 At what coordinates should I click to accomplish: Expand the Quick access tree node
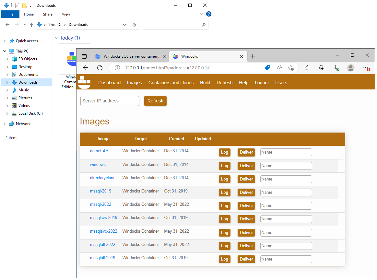5,41
